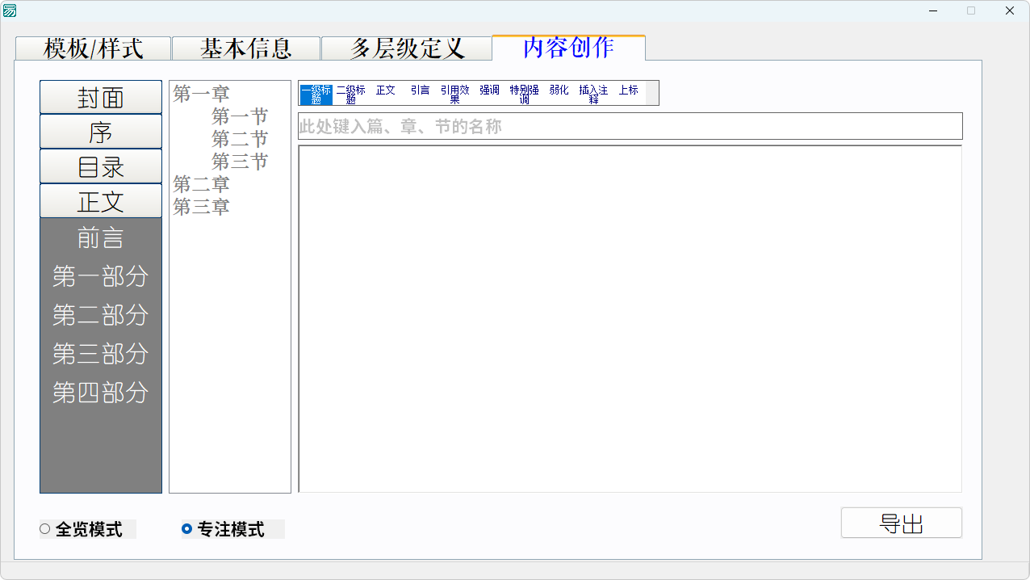
Task: Select the 专注模式 radio option
Action: click(x=233, y=530)
